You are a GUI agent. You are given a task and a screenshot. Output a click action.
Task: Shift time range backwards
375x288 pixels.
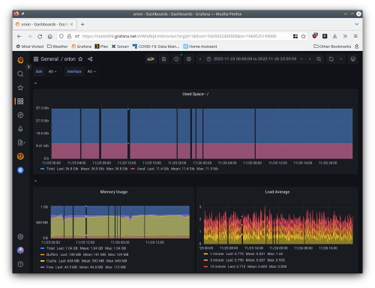click(200, 59)
